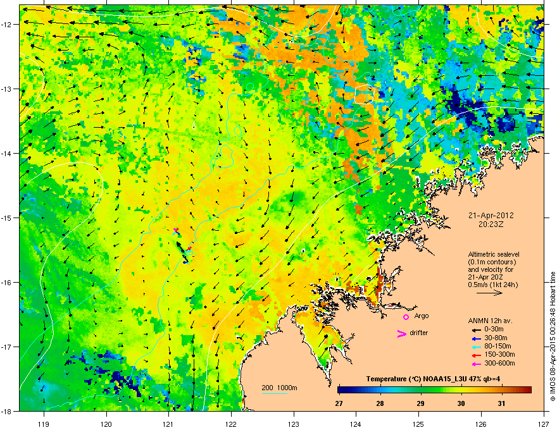Click the colorbar tick label 30
The width and height of the screenshot is (557, 430).
point(461,403)
